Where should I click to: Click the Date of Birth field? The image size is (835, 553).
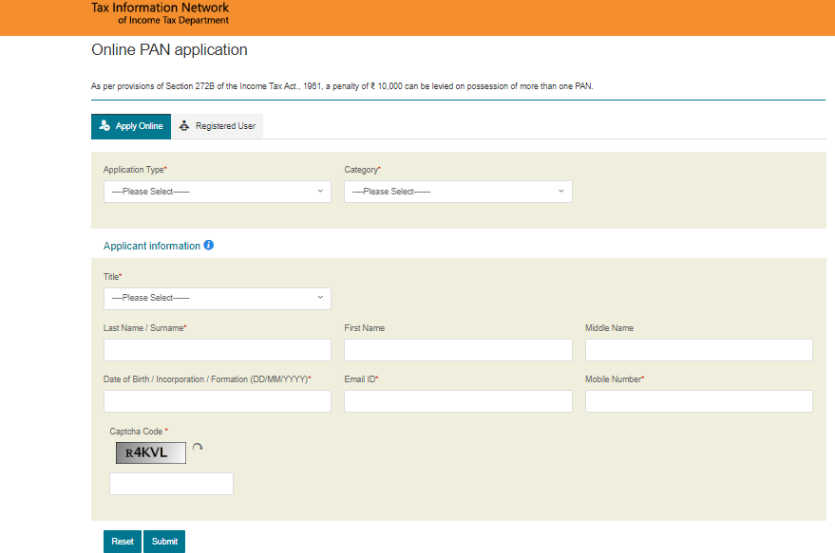(217, 401)
